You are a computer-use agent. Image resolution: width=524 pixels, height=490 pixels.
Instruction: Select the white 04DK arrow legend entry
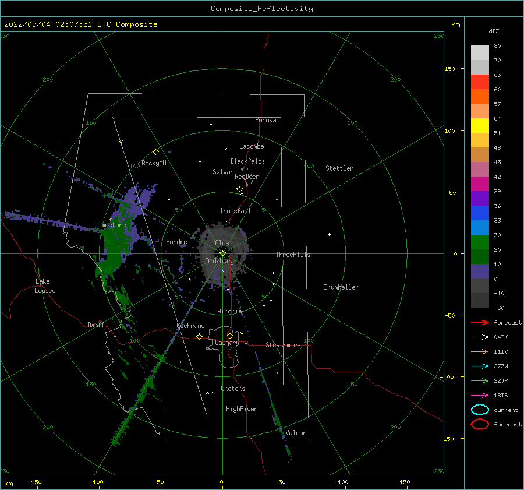point(480,337)
